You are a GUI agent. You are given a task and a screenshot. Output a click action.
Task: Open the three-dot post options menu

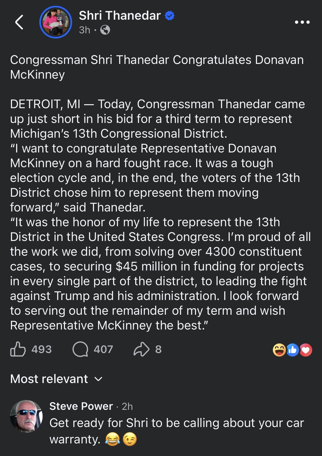point(302,22)
